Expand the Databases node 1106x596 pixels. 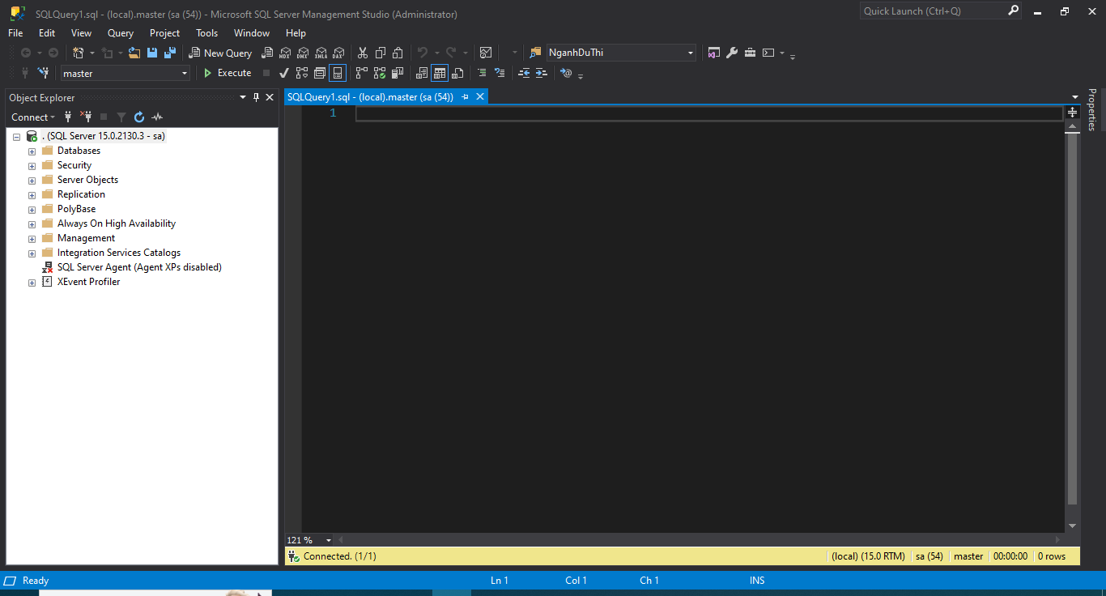click(x=32, y=151)
